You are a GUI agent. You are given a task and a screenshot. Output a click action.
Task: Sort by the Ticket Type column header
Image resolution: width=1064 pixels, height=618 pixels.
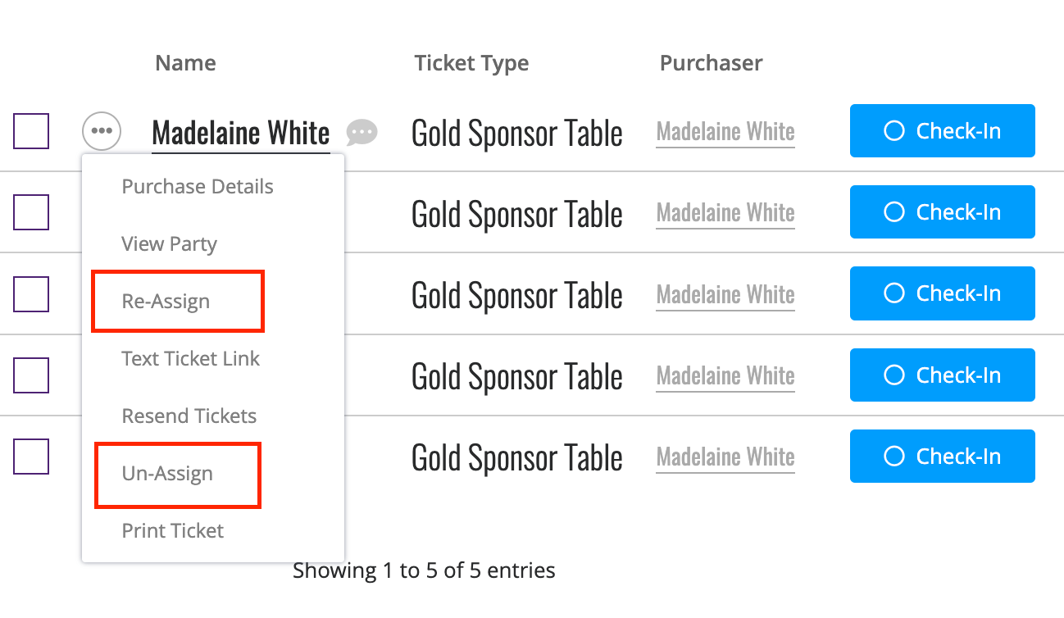471,63
